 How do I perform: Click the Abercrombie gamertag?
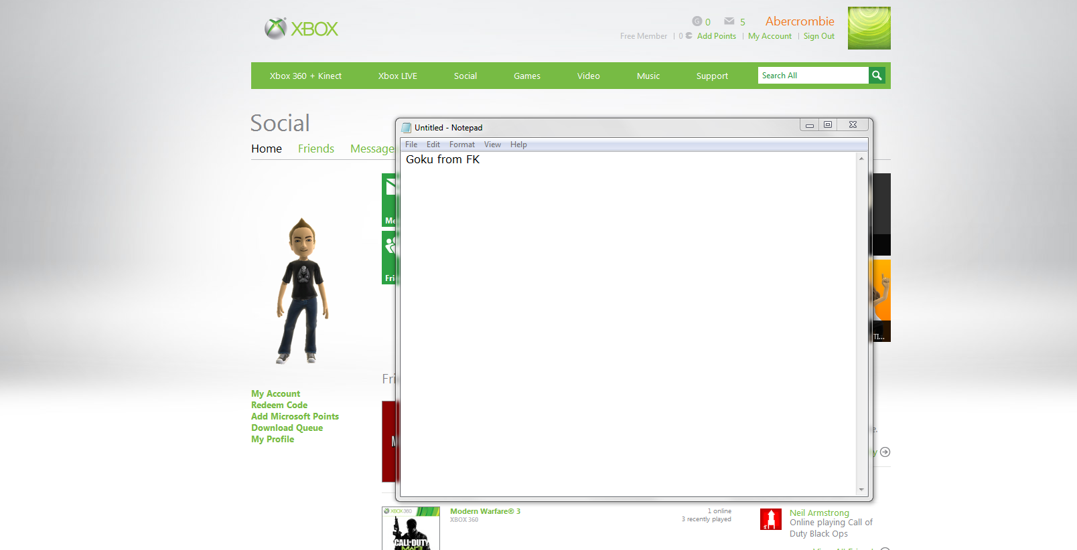click(800, 21)
